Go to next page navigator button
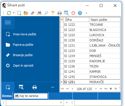This screenshot has height=106, width=125. [x=101, y=89]
